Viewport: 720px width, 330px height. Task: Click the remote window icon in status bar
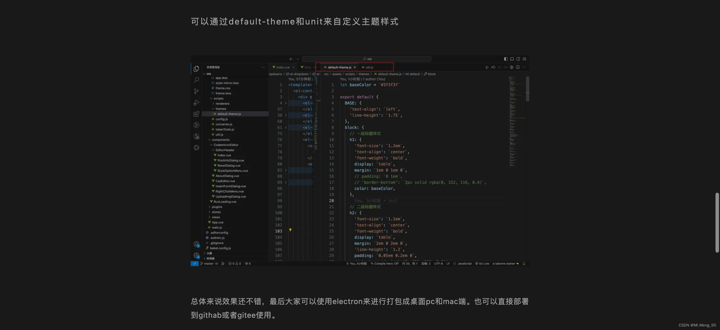click(194, 264)
